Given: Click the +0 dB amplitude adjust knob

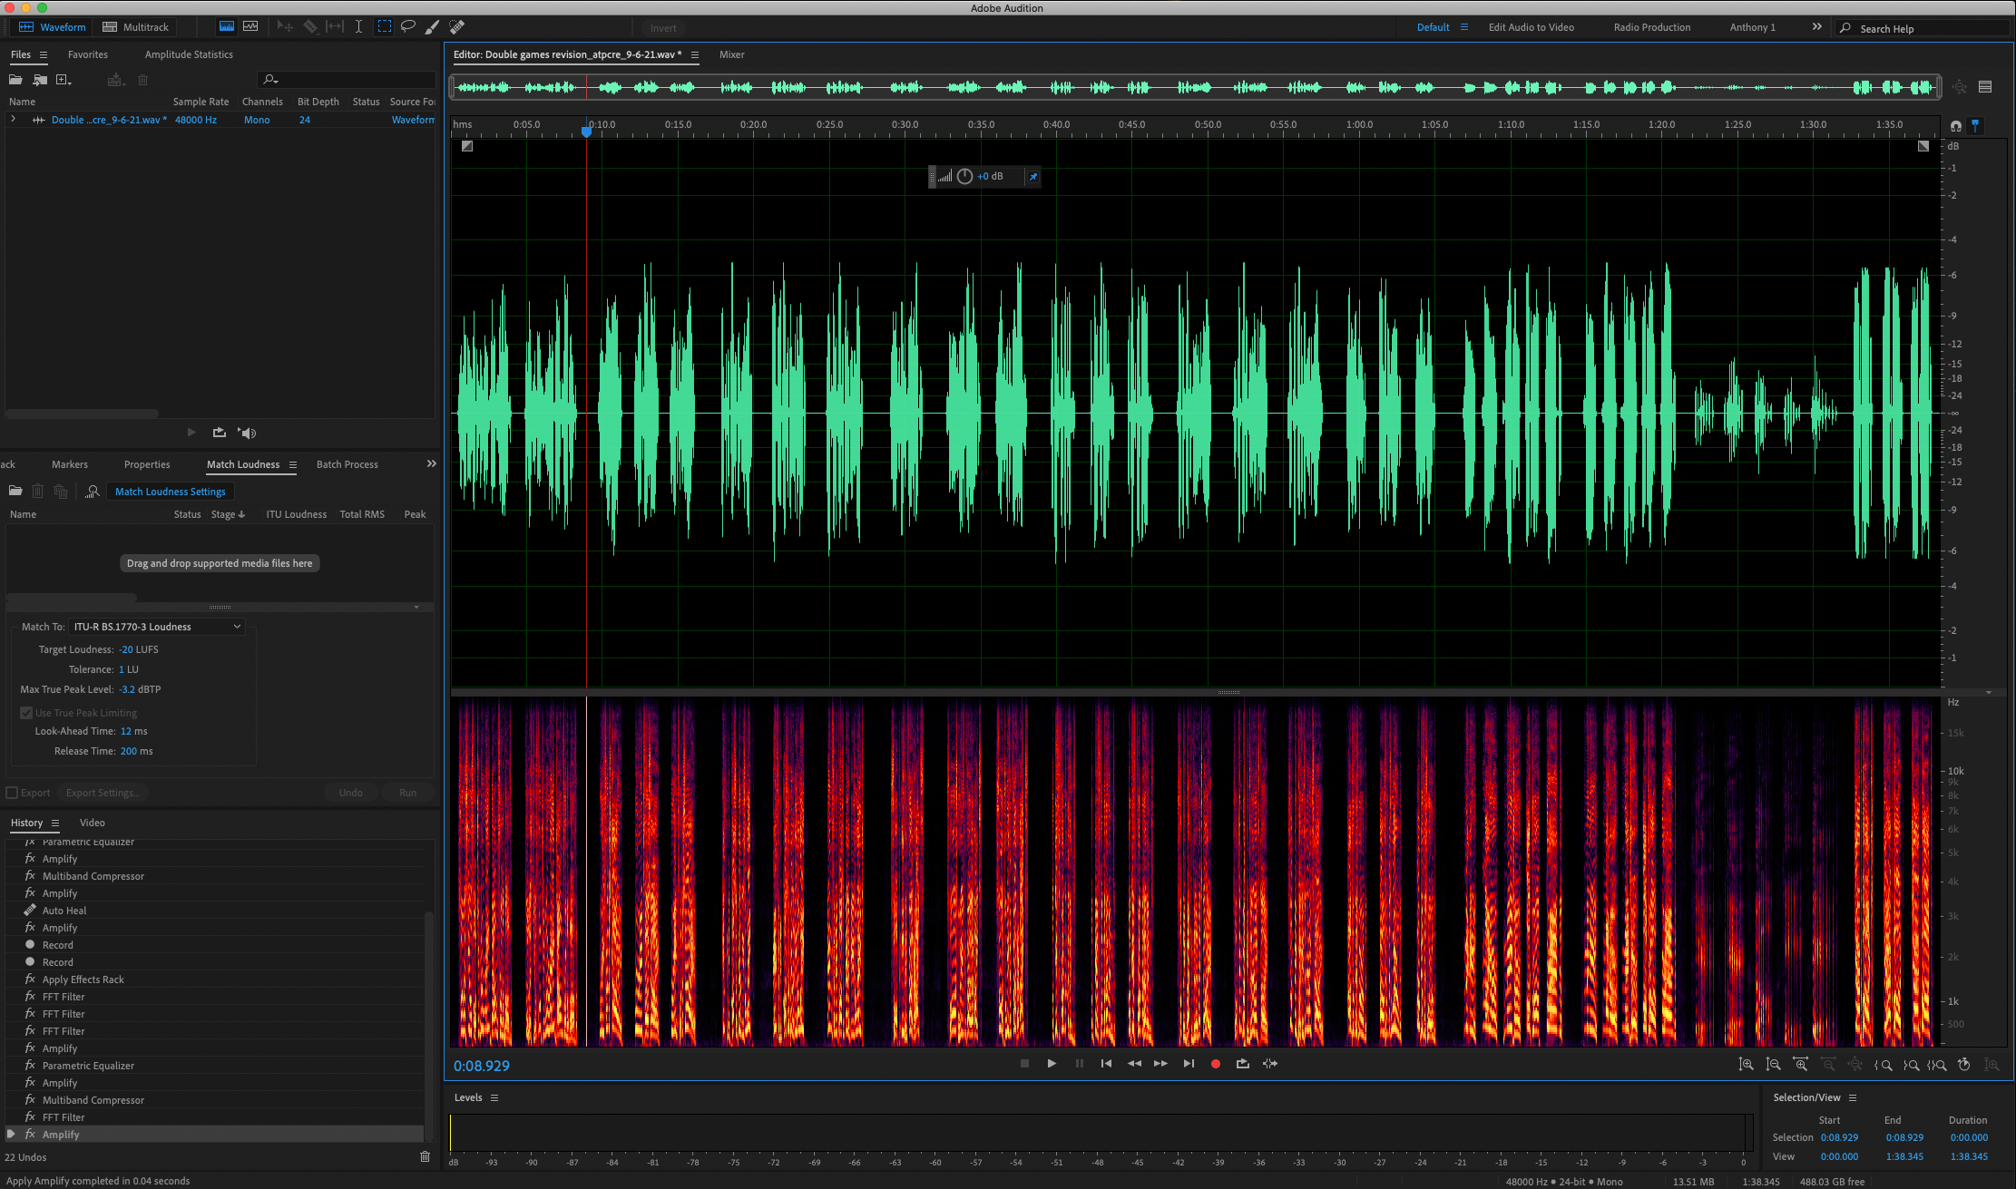Looking at the screenshot, I should tap(964, 177).
